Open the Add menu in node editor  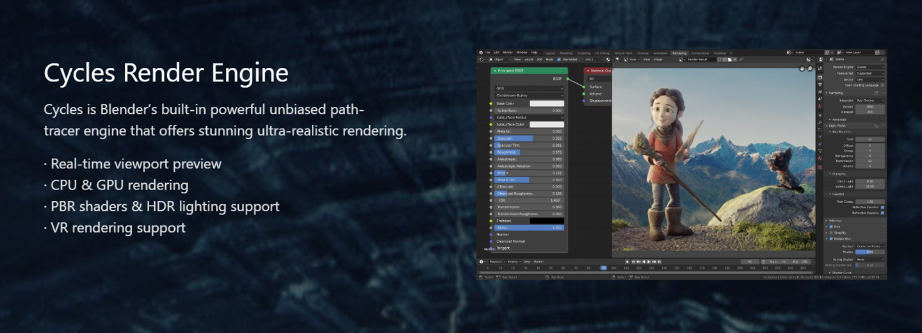coord(539,60)
